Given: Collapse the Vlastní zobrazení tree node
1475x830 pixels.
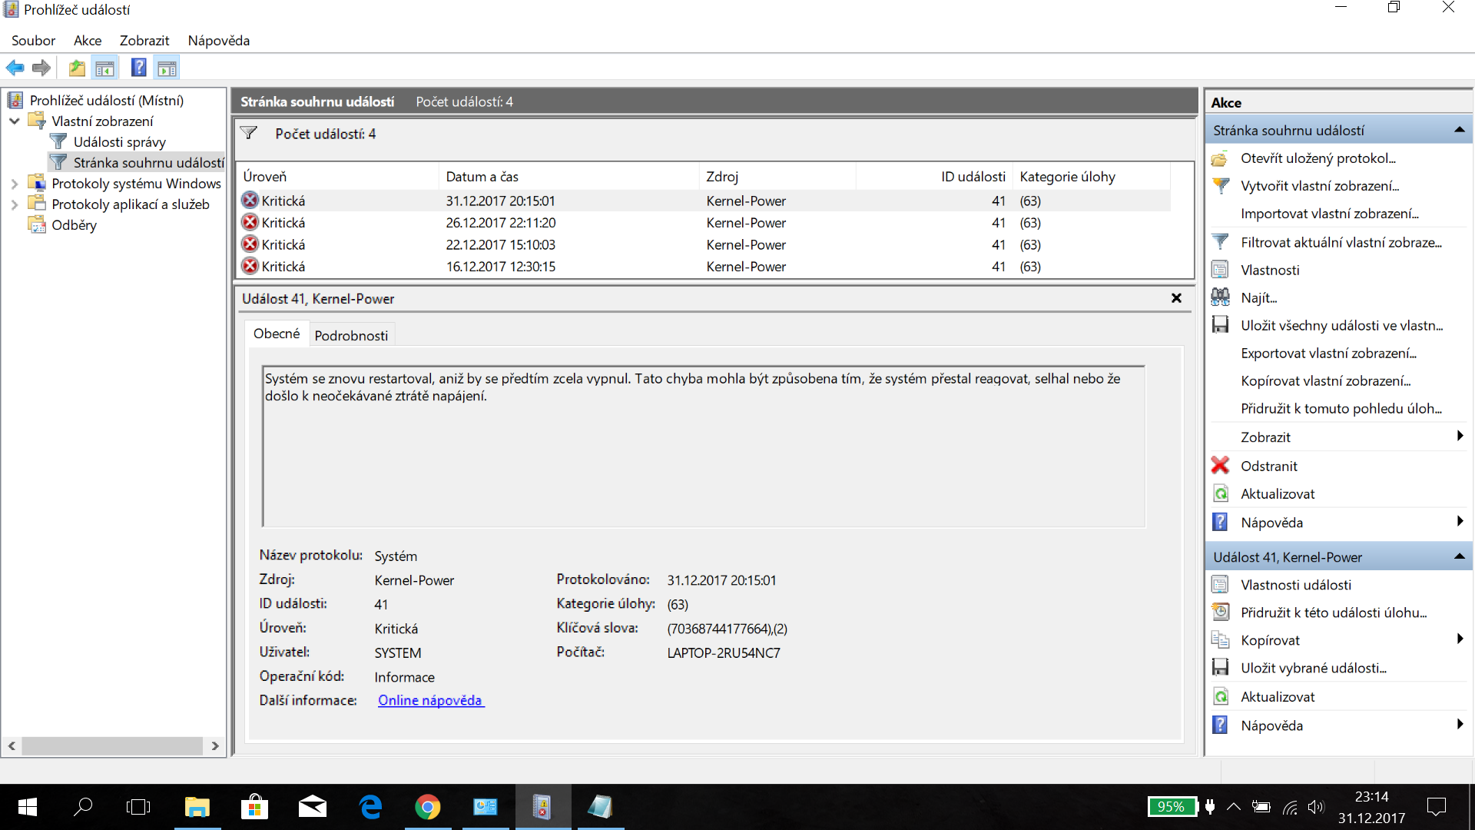Looking at the screenshot, I should 14,121.
